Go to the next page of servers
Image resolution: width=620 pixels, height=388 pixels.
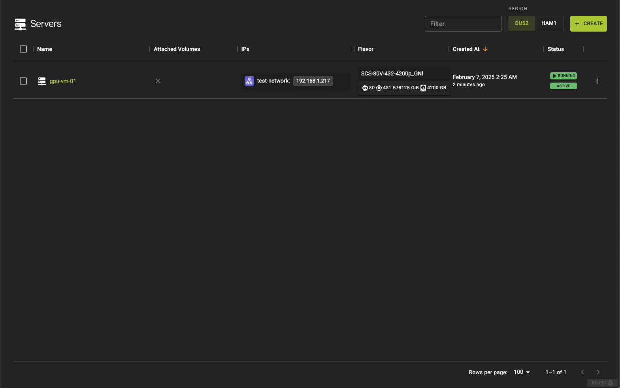[x=598, y=372]
